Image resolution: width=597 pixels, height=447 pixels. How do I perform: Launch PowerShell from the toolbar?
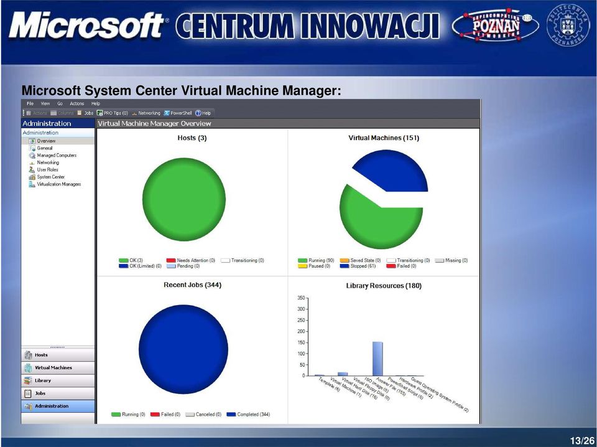(178, 113)
